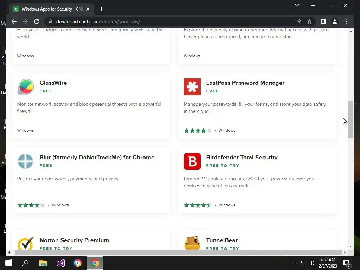Screen dimensions: 360x270
Task: Open Visual Studio from taskbar
Action: [x=60, y=263]
